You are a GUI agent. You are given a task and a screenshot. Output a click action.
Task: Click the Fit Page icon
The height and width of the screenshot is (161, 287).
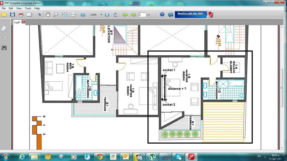(x=65, y=14)
